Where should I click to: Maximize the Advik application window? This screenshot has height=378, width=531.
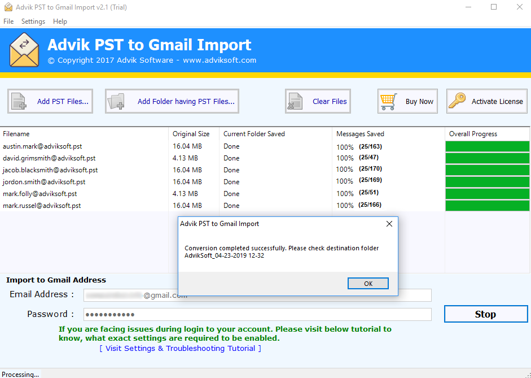click(x=494, y=7)
